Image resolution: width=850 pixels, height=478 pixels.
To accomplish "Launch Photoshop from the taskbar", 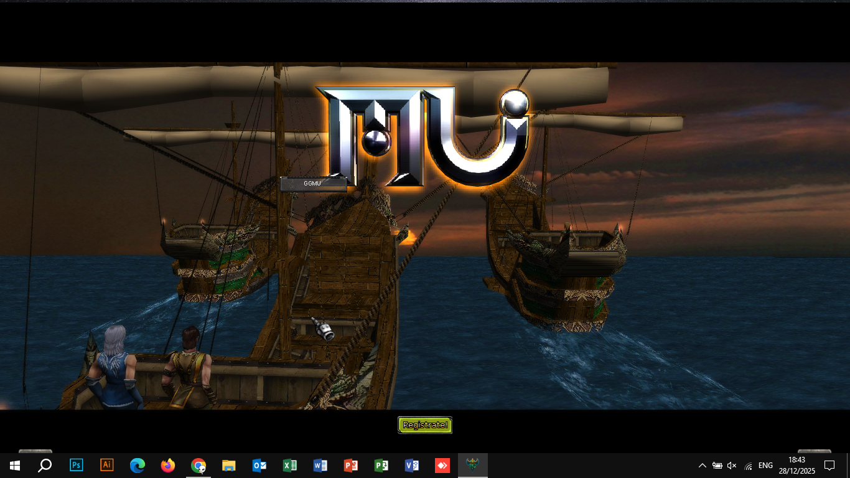I will point(77,466).
